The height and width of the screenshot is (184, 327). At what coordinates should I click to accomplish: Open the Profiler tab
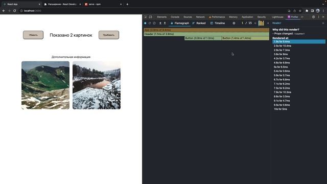click(x=293, y=17)
